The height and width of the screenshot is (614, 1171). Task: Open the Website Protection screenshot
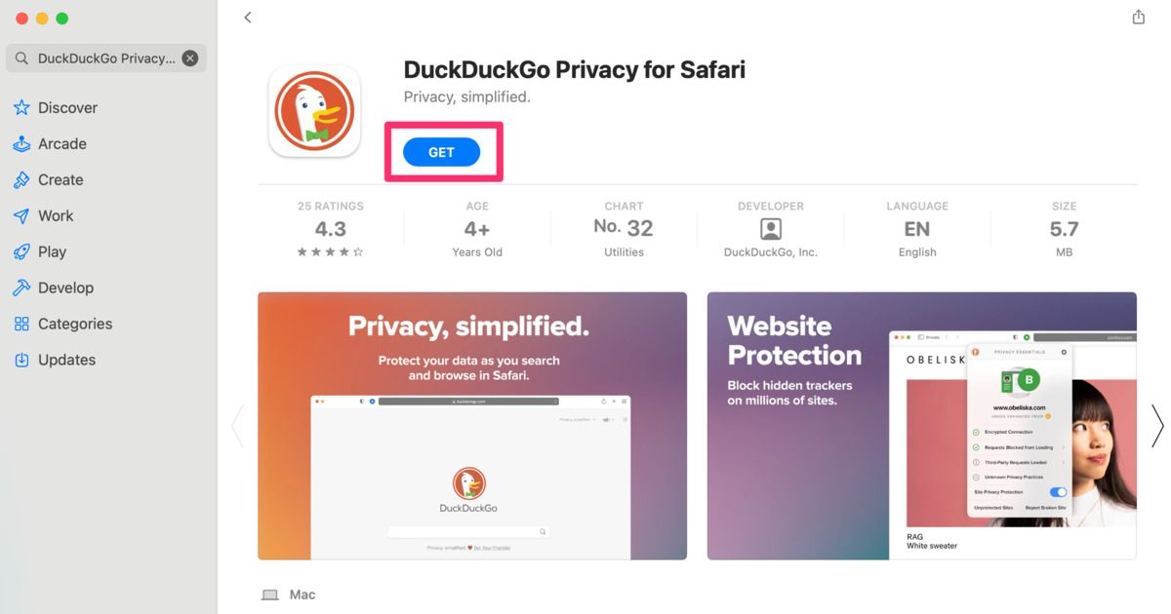tap(921, 426)
